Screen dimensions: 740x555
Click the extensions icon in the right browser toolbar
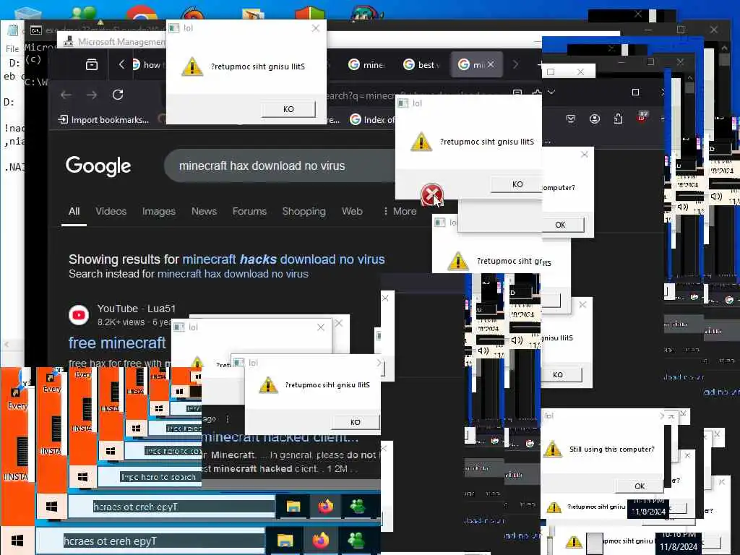[619, 119]
